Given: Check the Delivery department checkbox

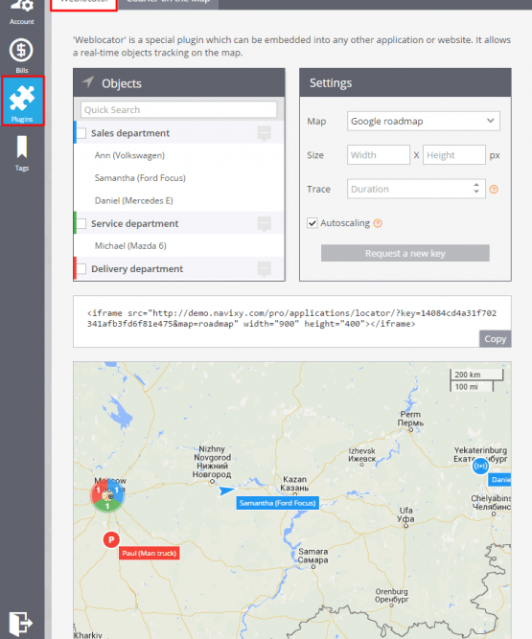Looking at the screenshot, I should click(81, 269).
